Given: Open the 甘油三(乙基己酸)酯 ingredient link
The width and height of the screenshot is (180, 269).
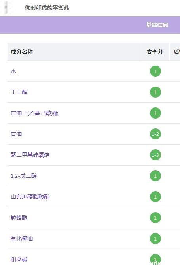Looking at the screenshot, I should coord(34,113).
